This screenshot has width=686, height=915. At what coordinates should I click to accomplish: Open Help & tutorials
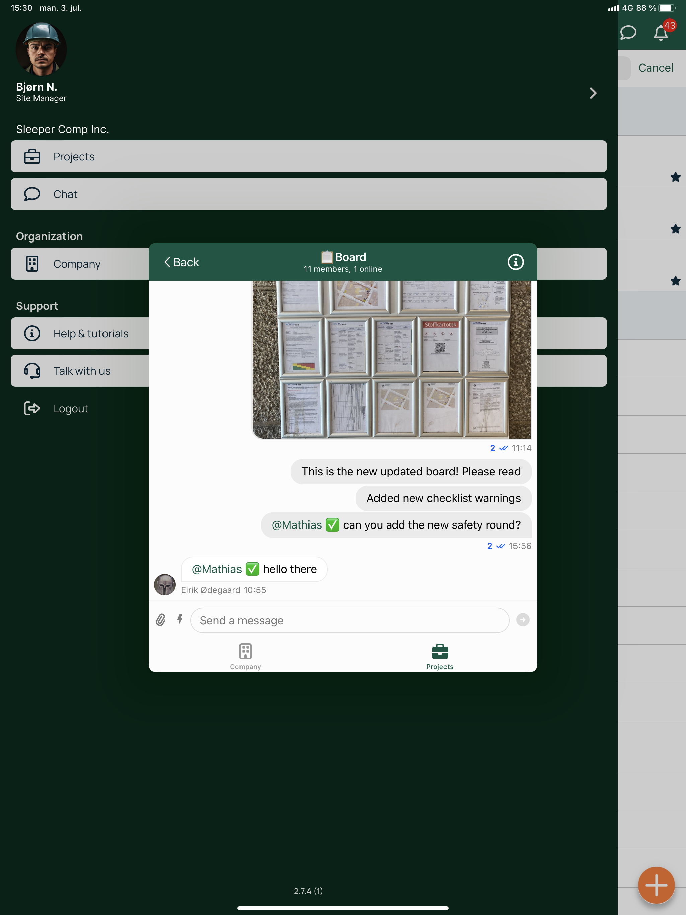click(80, 333)
